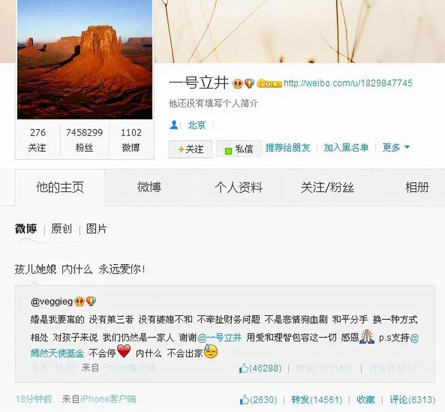
Task: Switch to the 个人资料 tab
Action: [x=239, y=187]
